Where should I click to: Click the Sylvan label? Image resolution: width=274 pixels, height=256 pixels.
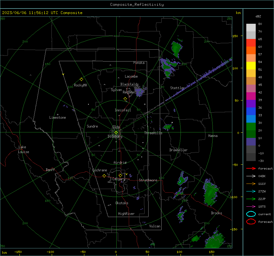(116, 90)
